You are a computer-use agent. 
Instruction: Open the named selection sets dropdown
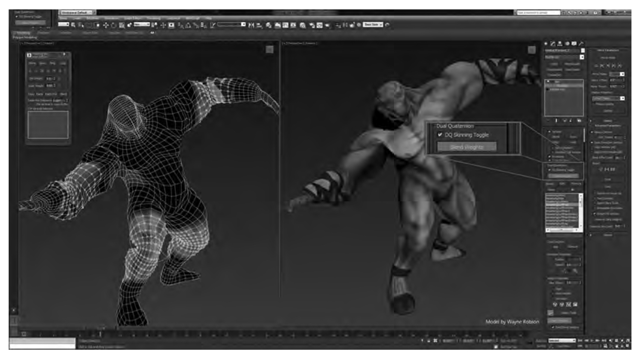click(x=232, y=25)
